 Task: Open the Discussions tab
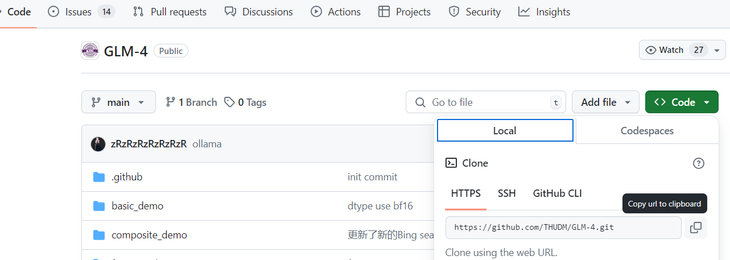pos(258,11)
